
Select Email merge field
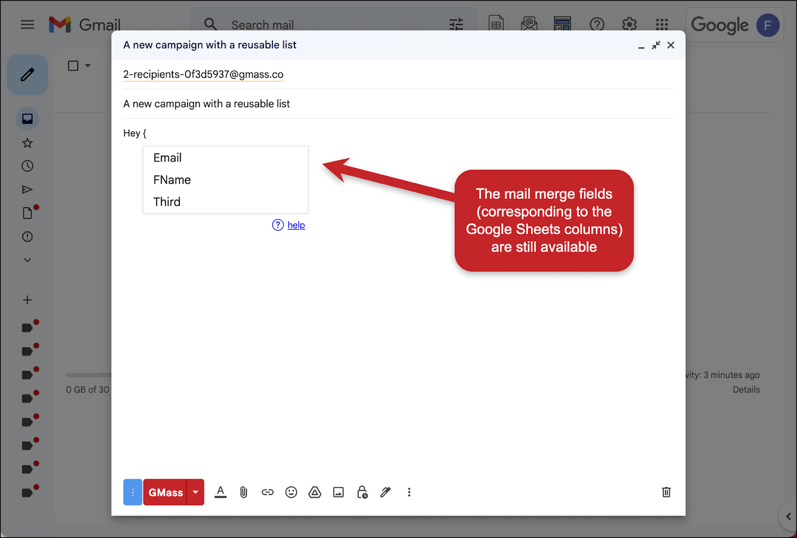pos(226,158)
